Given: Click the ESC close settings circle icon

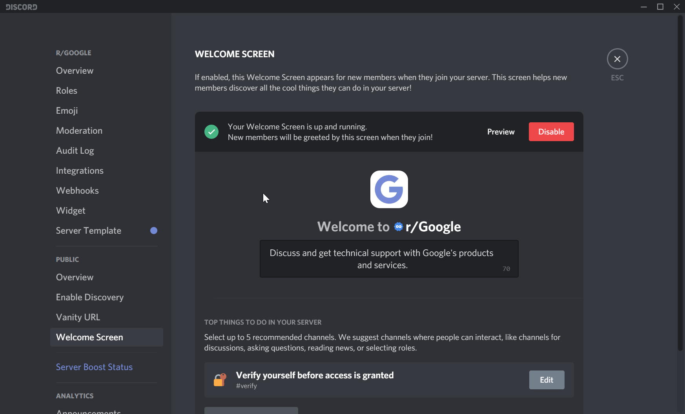Looking at the screenshot, I should point(617,59).
